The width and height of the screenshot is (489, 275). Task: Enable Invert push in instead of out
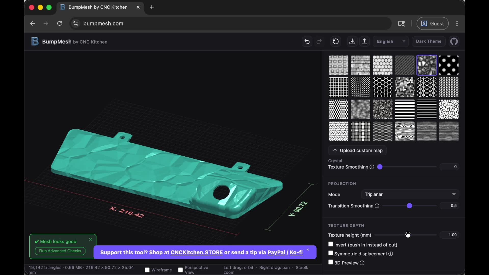pyautogui.click(x=331, y=244)
